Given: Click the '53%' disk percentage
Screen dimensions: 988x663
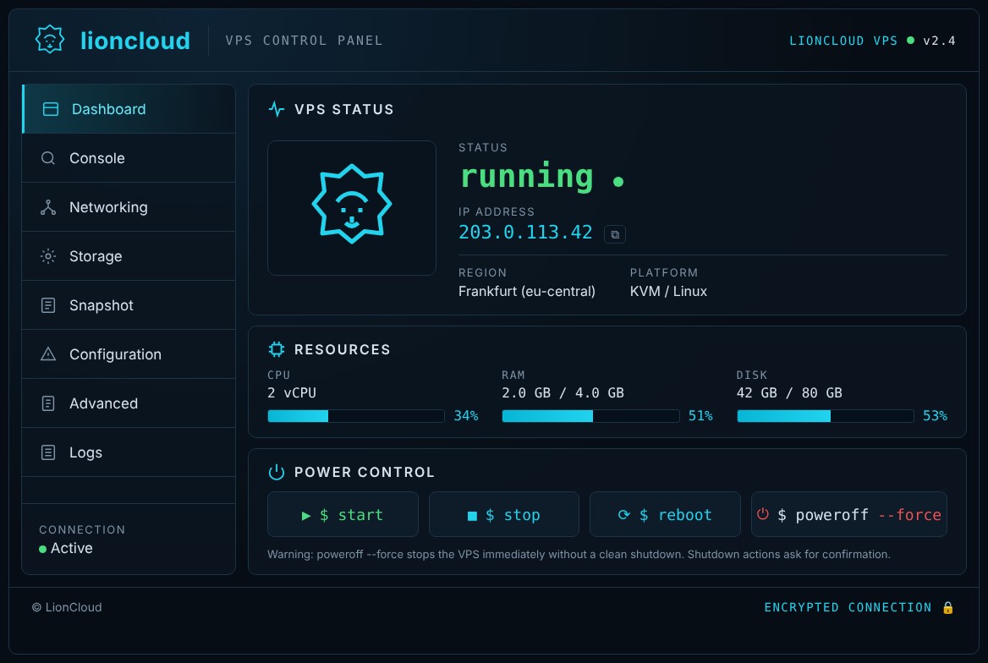Looking at the screenshot, I should click(935, 416).
